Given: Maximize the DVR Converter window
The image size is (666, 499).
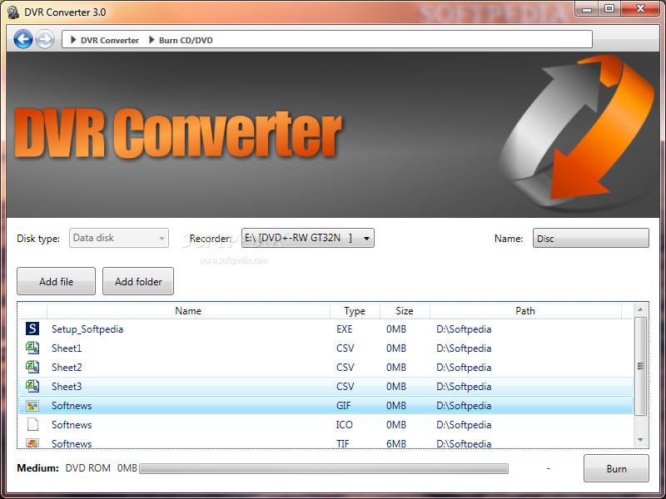Looking at the screenshot, I should pos(609,8).
